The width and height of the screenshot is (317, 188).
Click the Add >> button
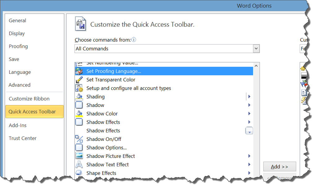tap(280, 167)
